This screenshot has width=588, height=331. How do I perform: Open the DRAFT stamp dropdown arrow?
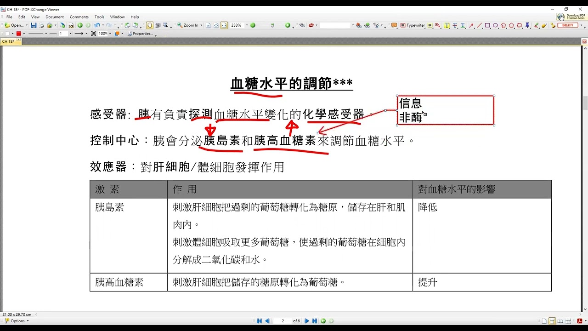pyautogui.click(x=581, y=25)
